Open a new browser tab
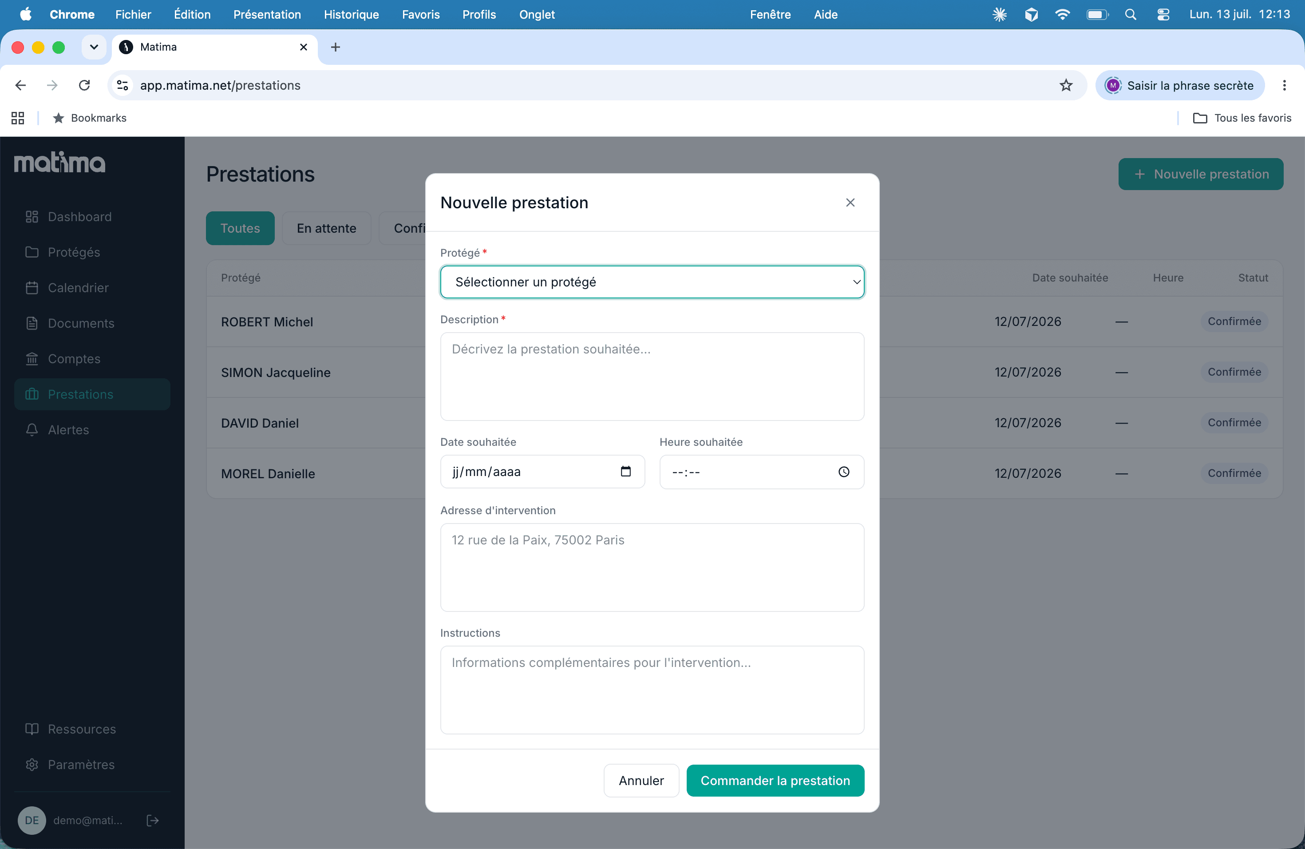The image size is (1305, 849). pyautogui.click(x=336, y=47)
